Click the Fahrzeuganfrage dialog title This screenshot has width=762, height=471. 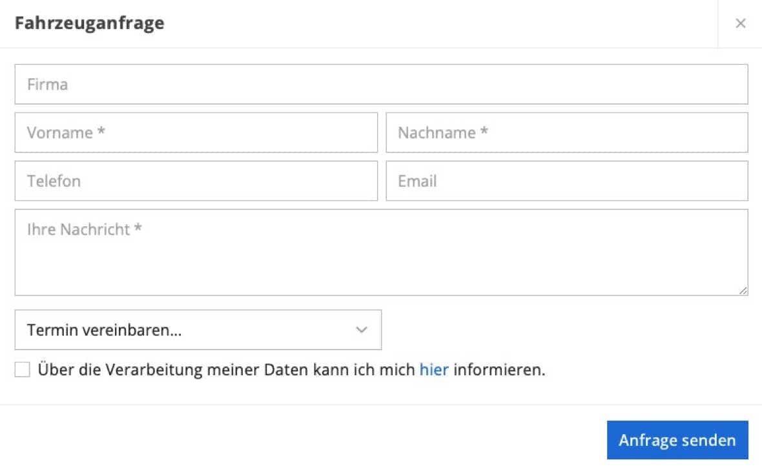90,23
